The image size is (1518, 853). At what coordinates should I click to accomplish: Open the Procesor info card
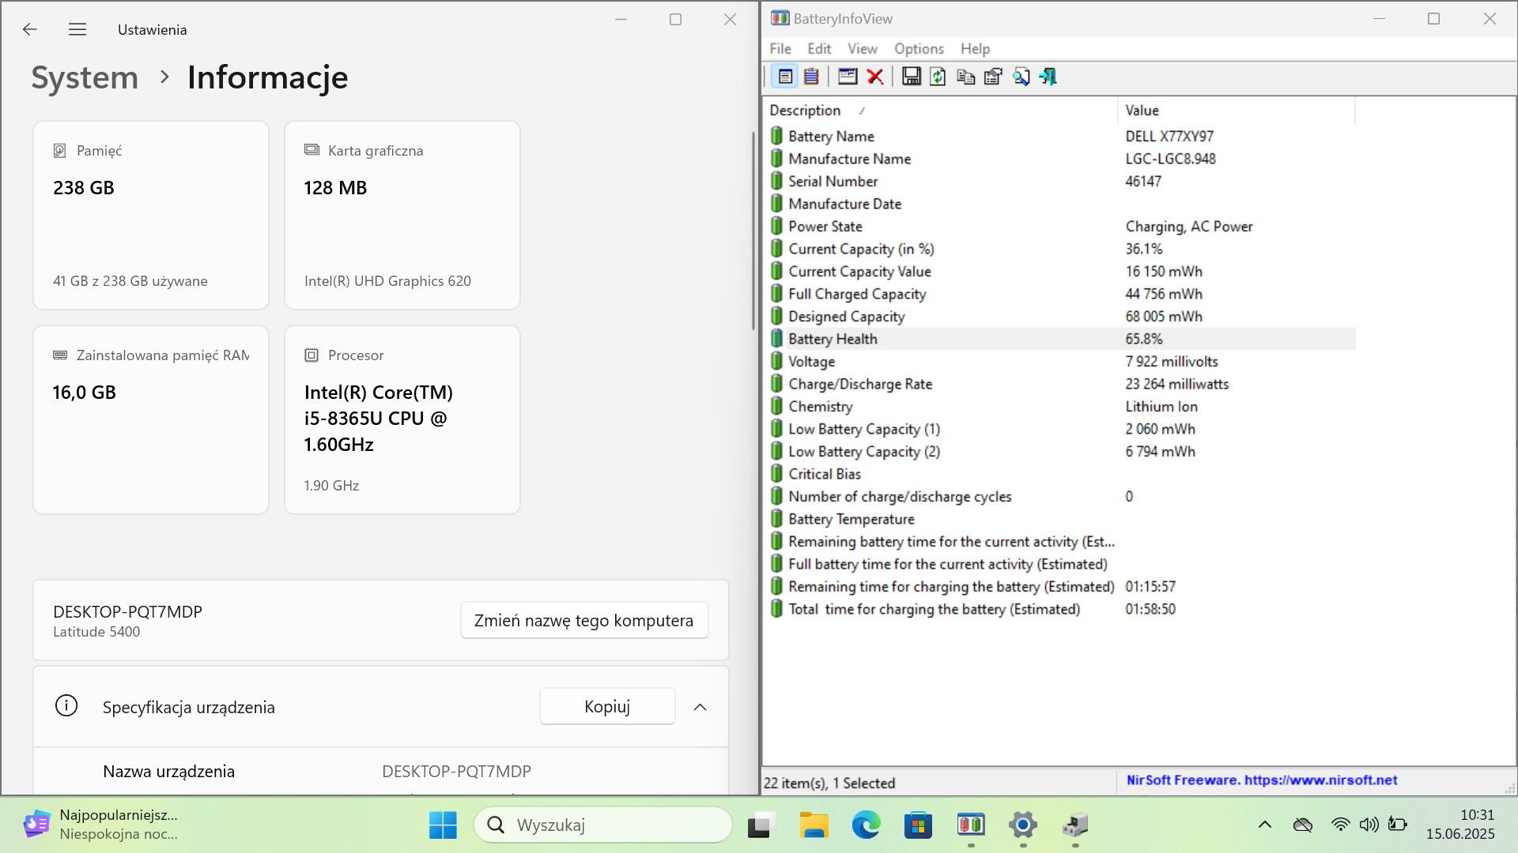pyautogui.click(x=402, y=419)
